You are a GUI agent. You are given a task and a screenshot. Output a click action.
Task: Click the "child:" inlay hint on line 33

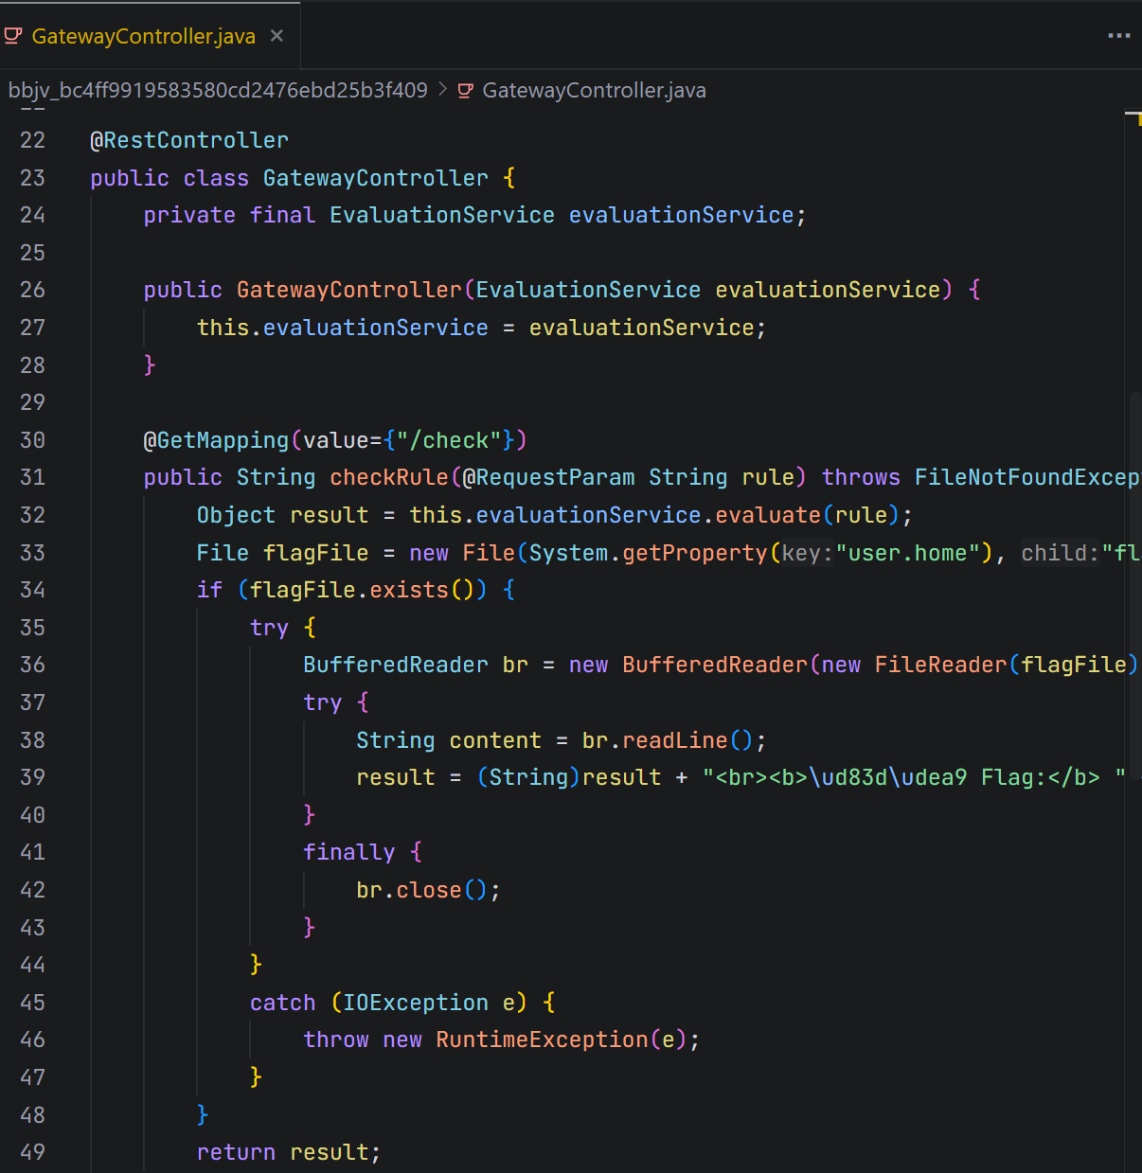[x=1060, y=553]
